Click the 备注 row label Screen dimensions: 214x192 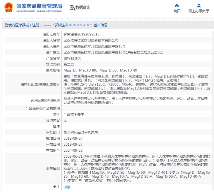pyautogui.click(x=56, y=126)
